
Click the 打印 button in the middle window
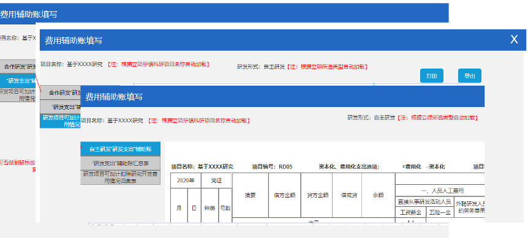[x=432, y=76]
